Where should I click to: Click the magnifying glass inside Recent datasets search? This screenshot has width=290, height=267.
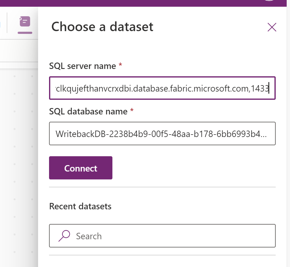64,236
